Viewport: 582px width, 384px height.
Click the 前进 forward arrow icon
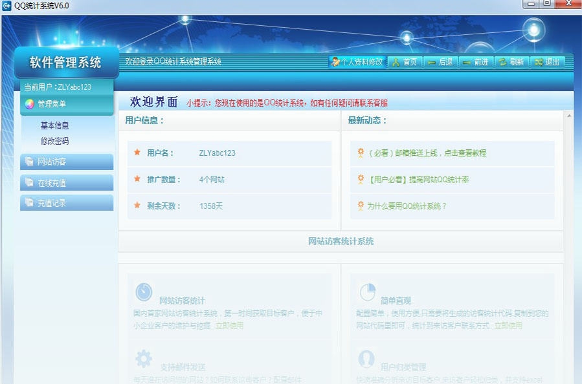coord(465,62)
